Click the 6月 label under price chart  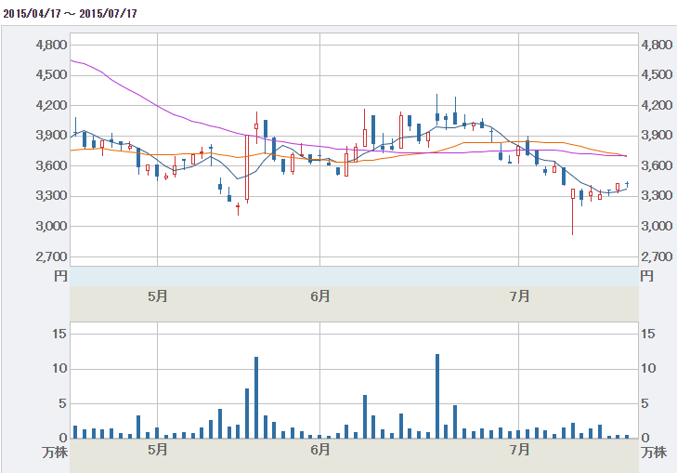pos(320,296)
